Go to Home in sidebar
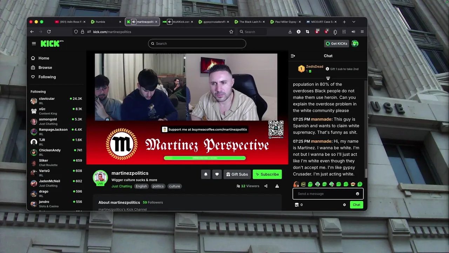The width and height of the screenshot is (449, 253). click(x=43, y=58)
